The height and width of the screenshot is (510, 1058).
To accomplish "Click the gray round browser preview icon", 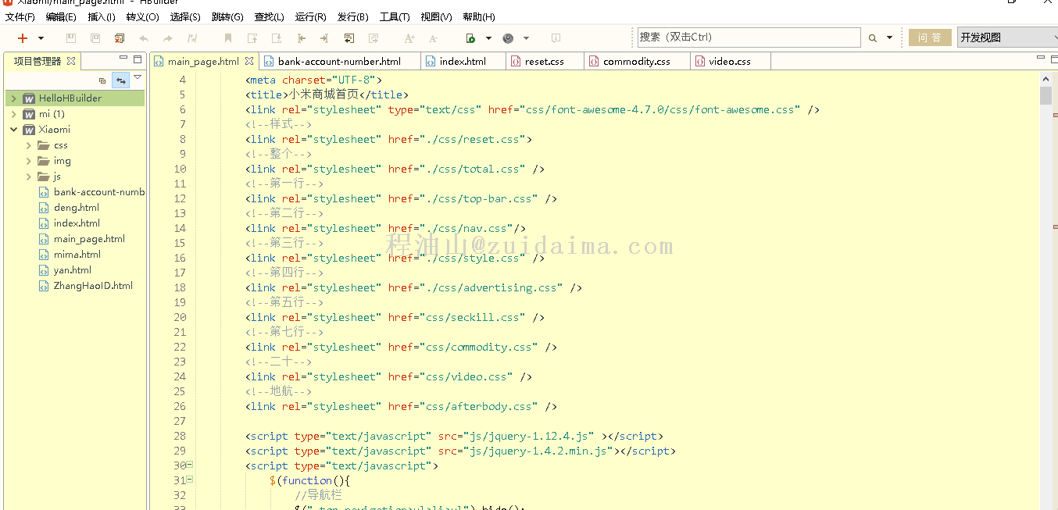I will (509, 37).
